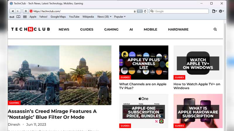Go forward with the forward arrow button
This screenshot has height=131, width=234.
click(18, 11)
